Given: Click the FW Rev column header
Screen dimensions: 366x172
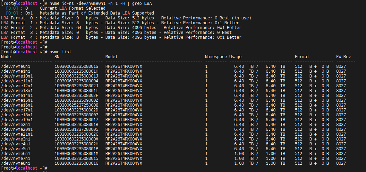Looking at the screenshot, I should pyautogui.click(x=343, y=56).
